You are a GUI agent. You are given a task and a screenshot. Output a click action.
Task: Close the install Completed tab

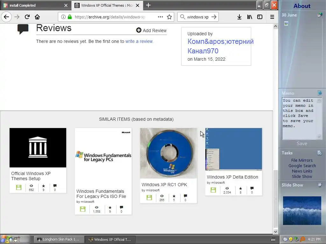coord(66,5)
